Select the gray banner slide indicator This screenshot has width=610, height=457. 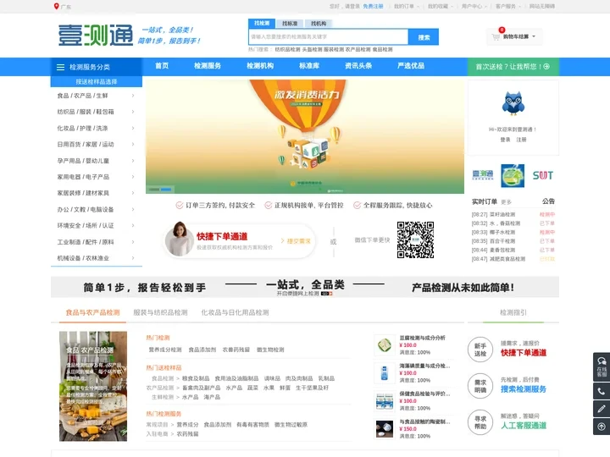click(154, 190)
